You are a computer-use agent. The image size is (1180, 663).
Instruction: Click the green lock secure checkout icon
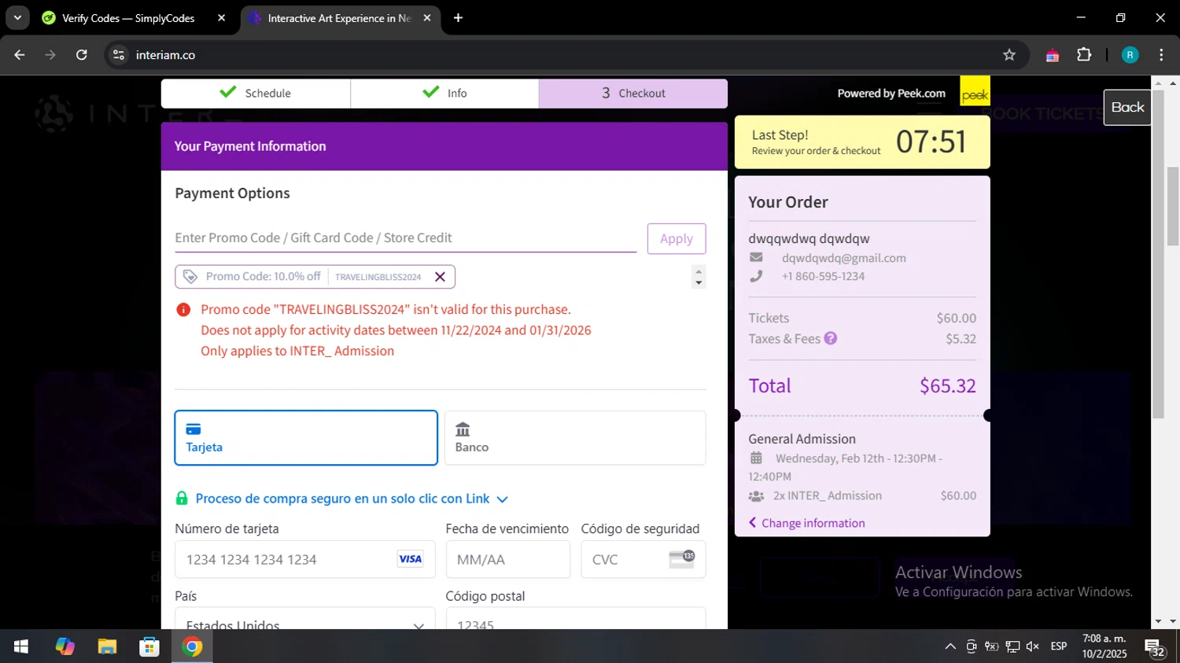[x=182, y=499]
